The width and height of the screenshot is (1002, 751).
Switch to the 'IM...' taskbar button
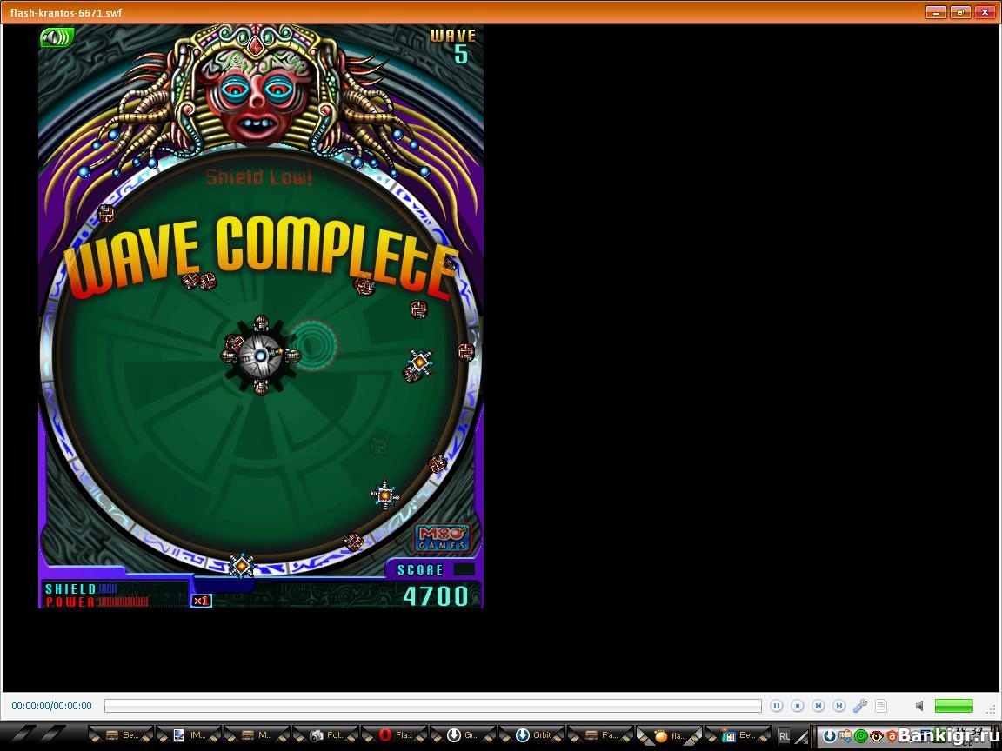pos(189,735)
